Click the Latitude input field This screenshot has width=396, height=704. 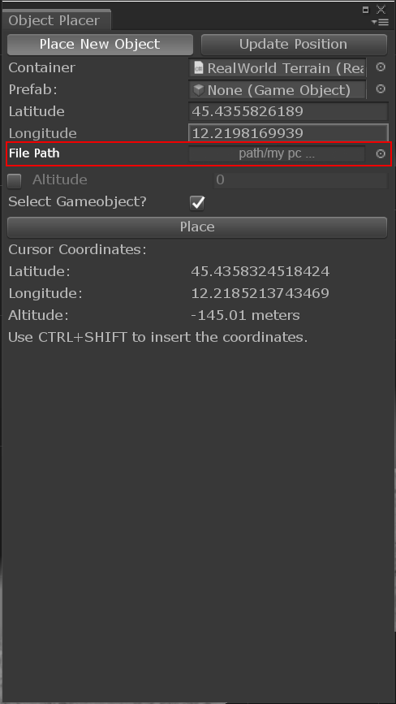coord(288,111)
